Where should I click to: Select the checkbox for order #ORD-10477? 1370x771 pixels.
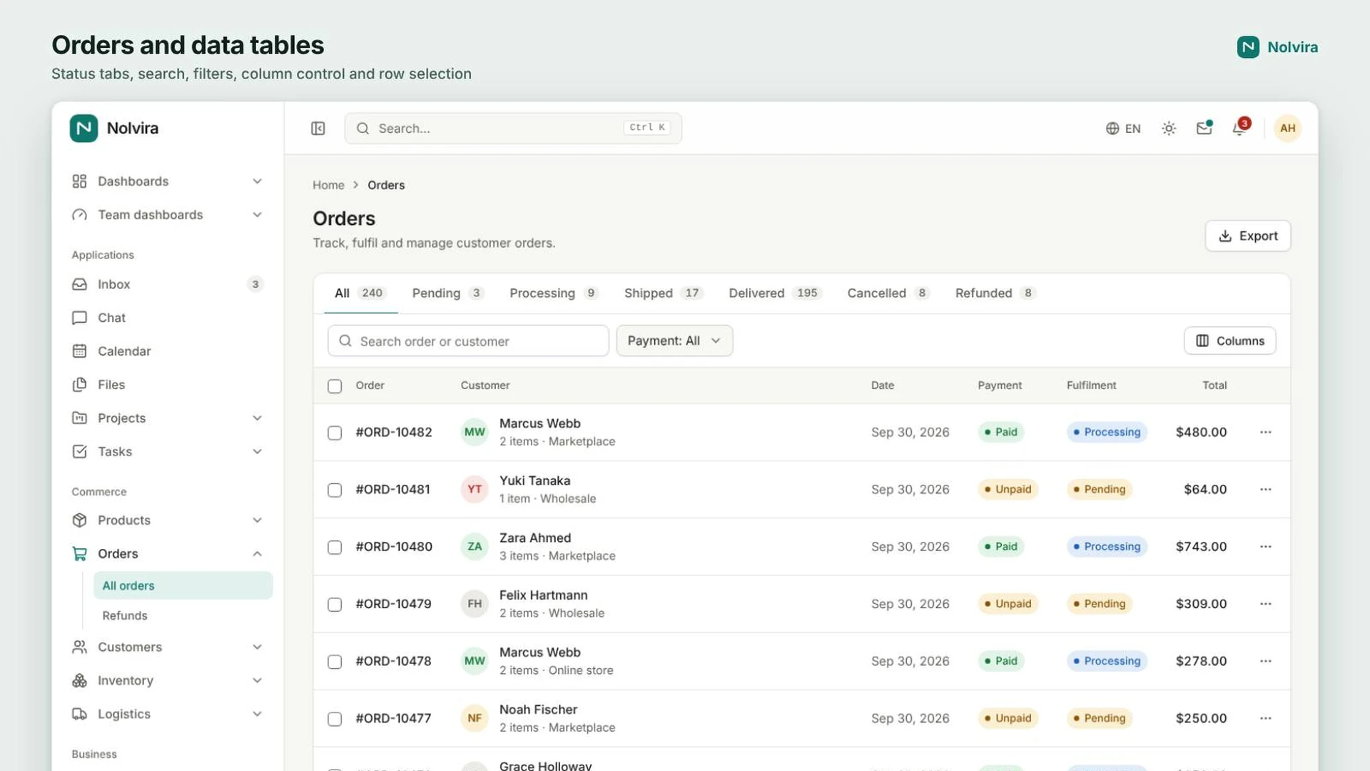[335, 718]
